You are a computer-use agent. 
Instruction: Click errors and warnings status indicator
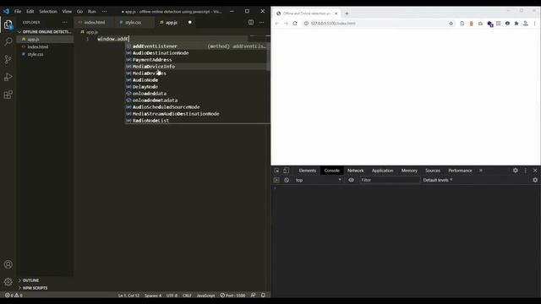point(14,296)
